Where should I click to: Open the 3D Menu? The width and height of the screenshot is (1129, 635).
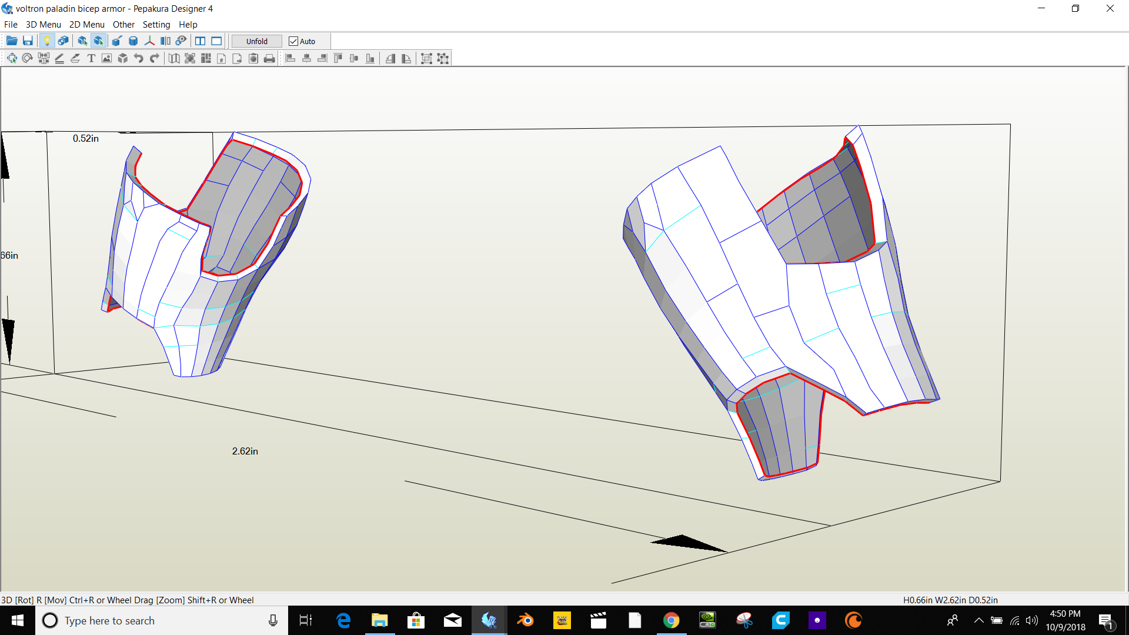(43, 25)
